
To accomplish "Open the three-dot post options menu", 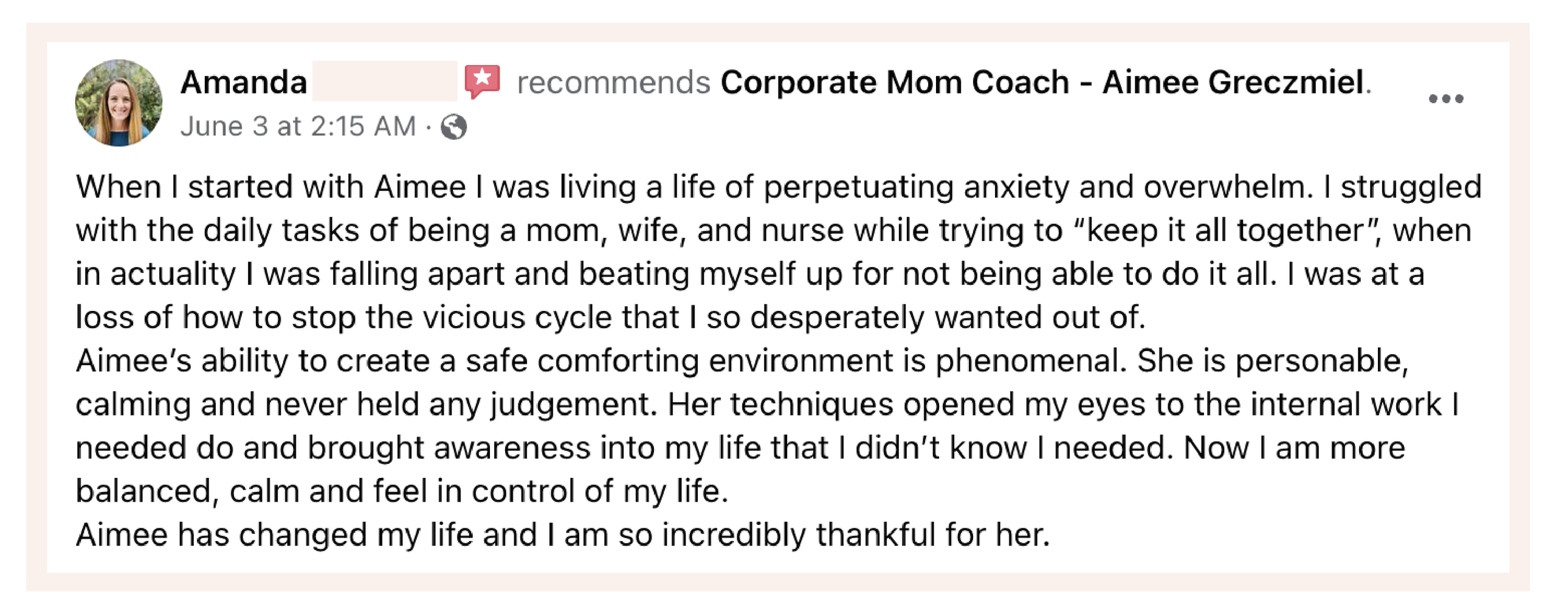I will [x=1445, y=99].
